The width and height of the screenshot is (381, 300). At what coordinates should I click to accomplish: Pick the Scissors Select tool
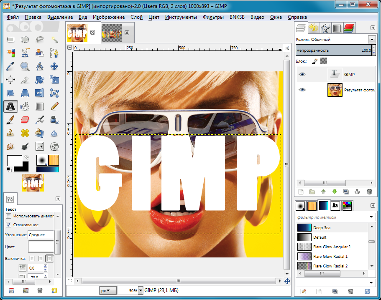pyautogui.click(x=25, y=53)
